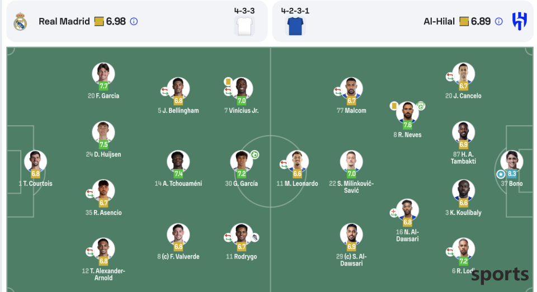Screen dimensions: 537x292
Task: Select T. Courtois player photo
Action: (x=36, y=161)
